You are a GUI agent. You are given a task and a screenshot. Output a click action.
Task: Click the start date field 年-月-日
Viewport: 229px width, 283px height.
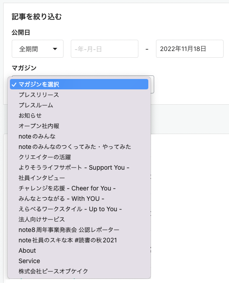pyautogui.click(x=105, y=49)
